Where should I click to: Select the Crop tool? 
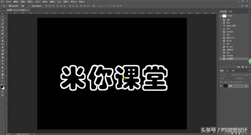(x=3, y=27)
